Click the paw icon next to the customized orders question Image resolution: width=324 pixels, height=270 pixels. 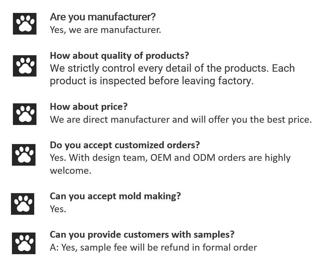24,155
